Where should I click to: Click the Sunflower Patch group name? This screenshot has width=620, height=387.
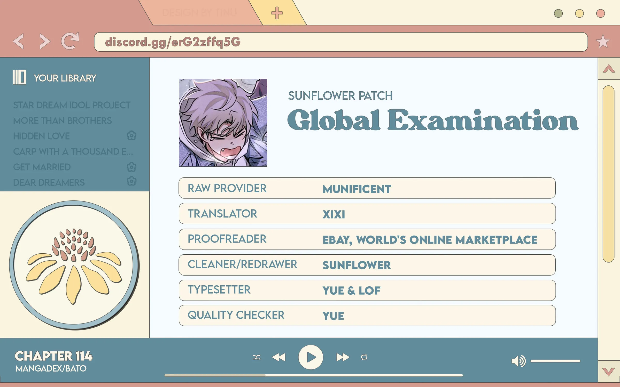pyautogui.click(x=340, y=96)
